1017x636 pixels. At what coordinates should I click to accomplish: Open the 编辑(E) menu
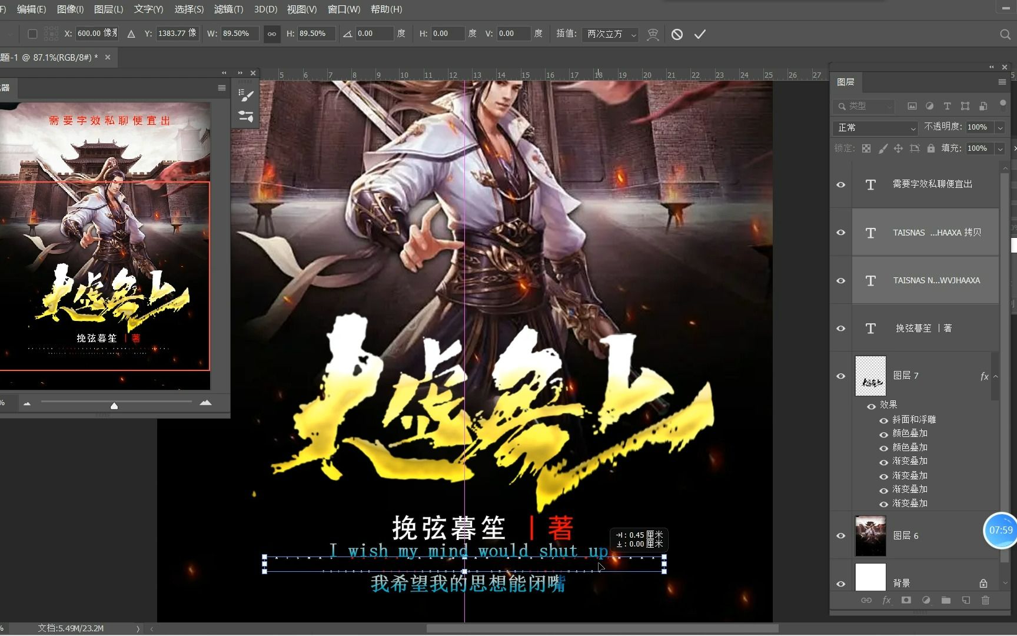coord(31,9)
